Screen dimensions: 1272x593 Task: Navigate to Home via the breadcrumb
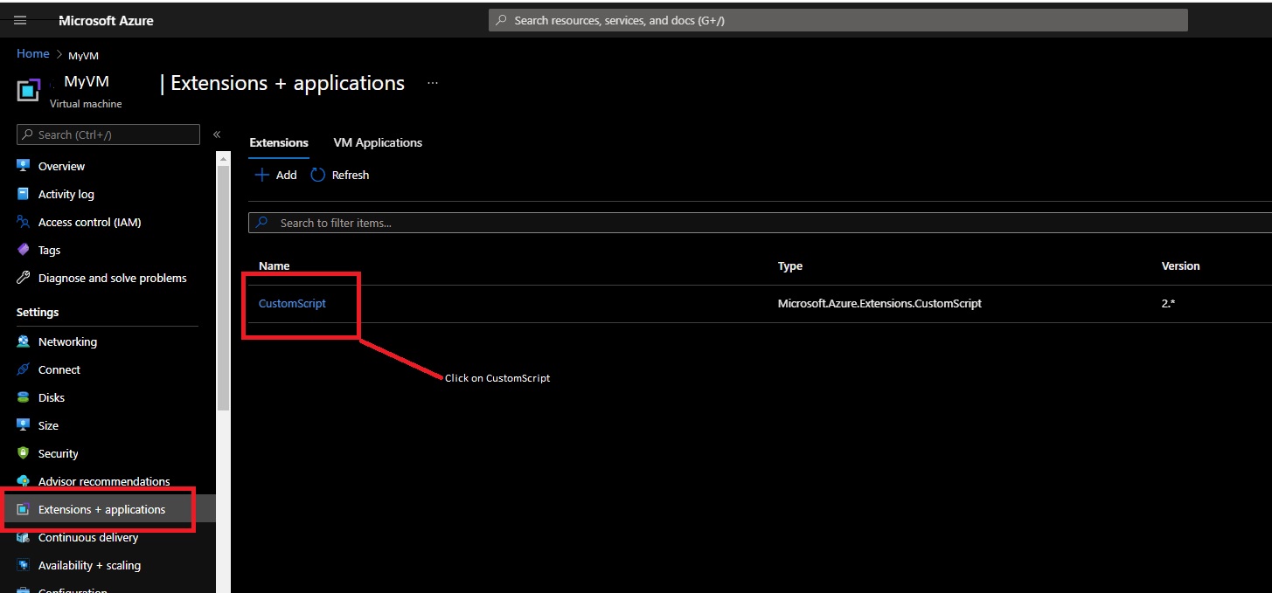pos(32,53)
